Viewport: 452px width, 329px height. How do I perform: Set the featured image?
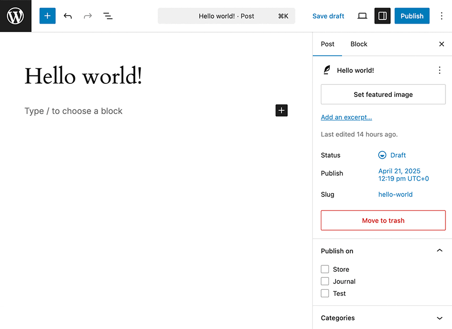pyautogui.click(x=383, y=94)
